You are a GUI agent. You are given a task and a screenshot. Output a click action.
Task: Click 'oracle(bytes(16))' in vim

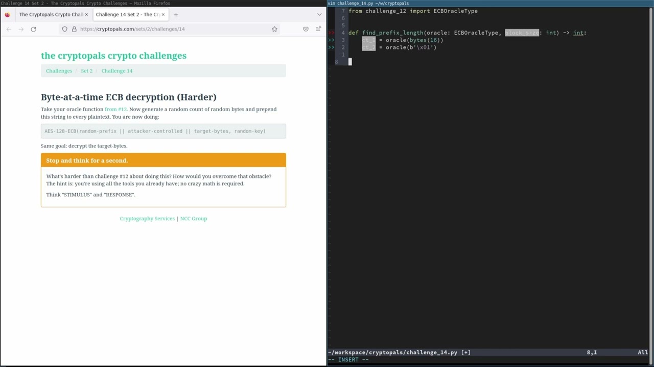[x=414, y=40]
